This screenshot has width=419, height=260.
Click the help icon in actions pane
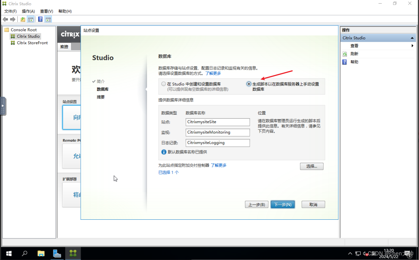(345, 62)
